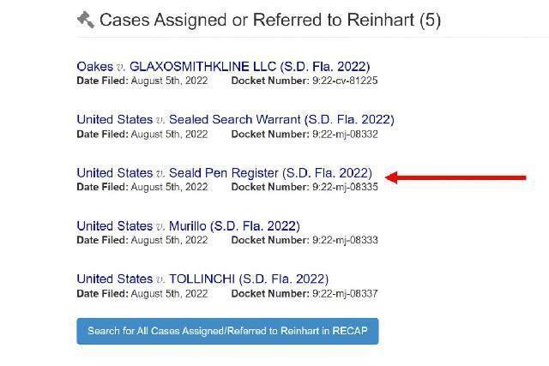Screen dimensions: 549x366
Task: Click Date Filed under Sealed Search Warrant case
Action: click(x=142, y=133)
